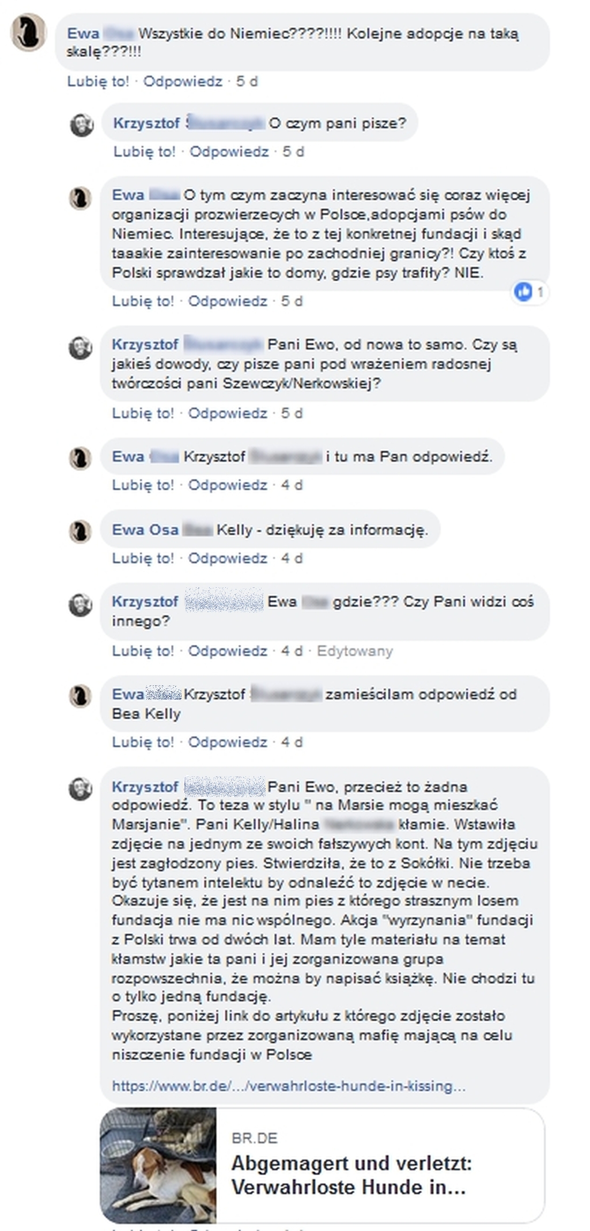Like the top comment 'Wszystkie do Niemiec'
Viewport: 590px width, 1231px height.
coord(98,81)
